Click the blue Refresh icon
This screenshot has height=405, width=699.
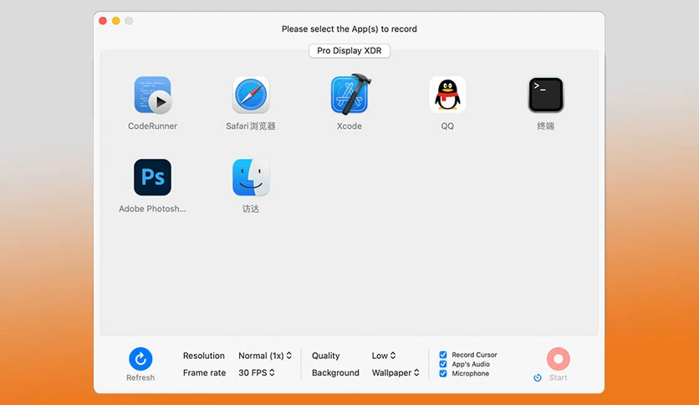(x=140, y=359)
